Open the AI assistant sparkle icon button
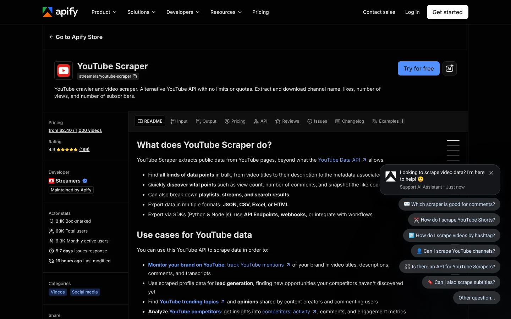Screen dimensions: 511x319 coord(450,68)
